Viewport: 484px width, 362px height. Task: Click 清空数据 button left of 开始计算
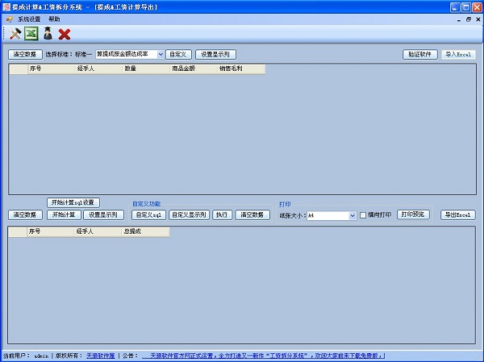[x=25, y=214]
